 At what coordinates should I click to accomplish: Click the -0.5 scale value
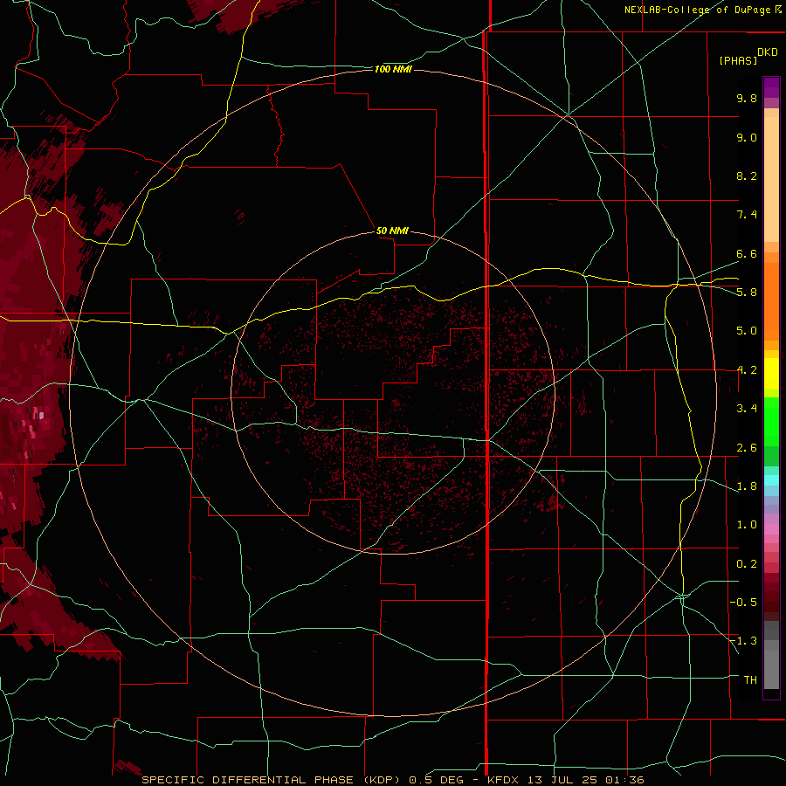743,602
